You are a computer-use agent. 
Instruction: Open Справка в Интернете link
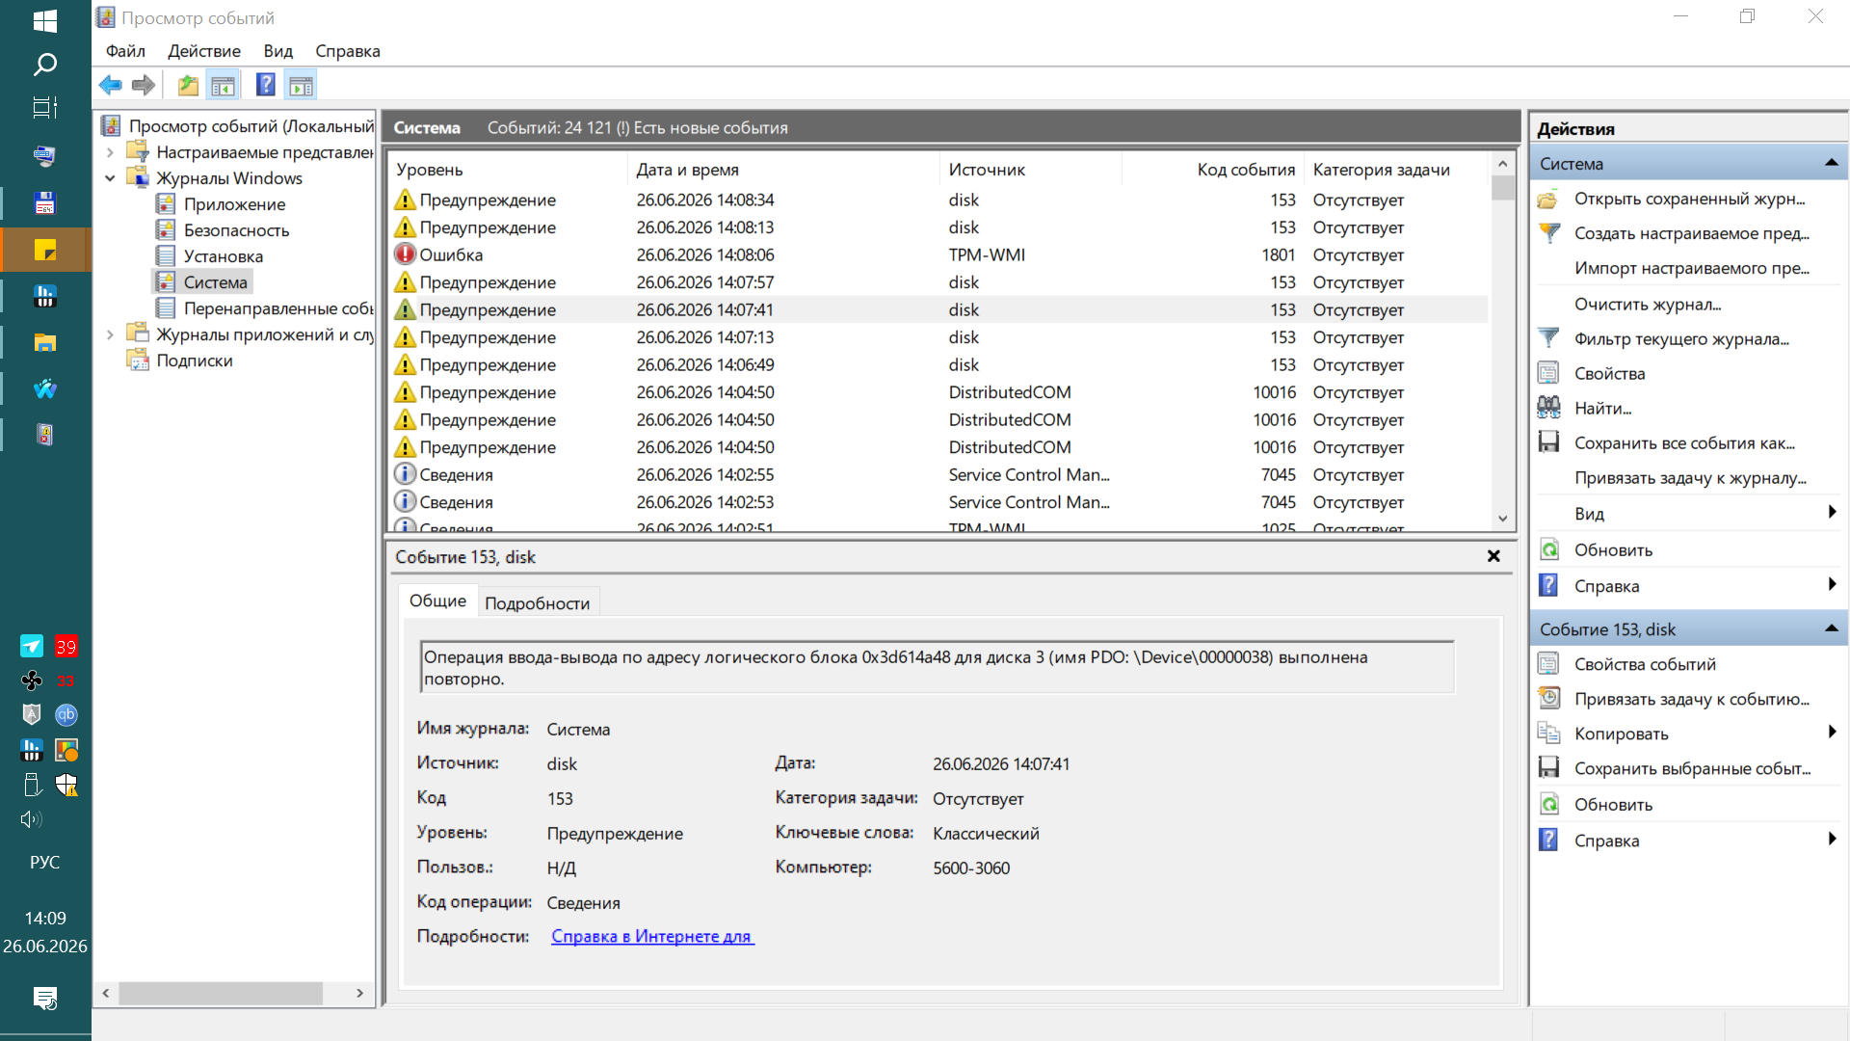point(652,936)
